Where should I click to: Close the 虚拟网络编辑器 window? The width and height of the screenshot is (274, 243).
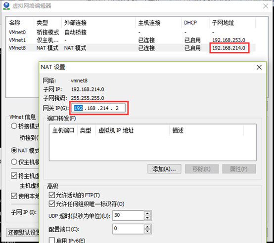(266, 6)
